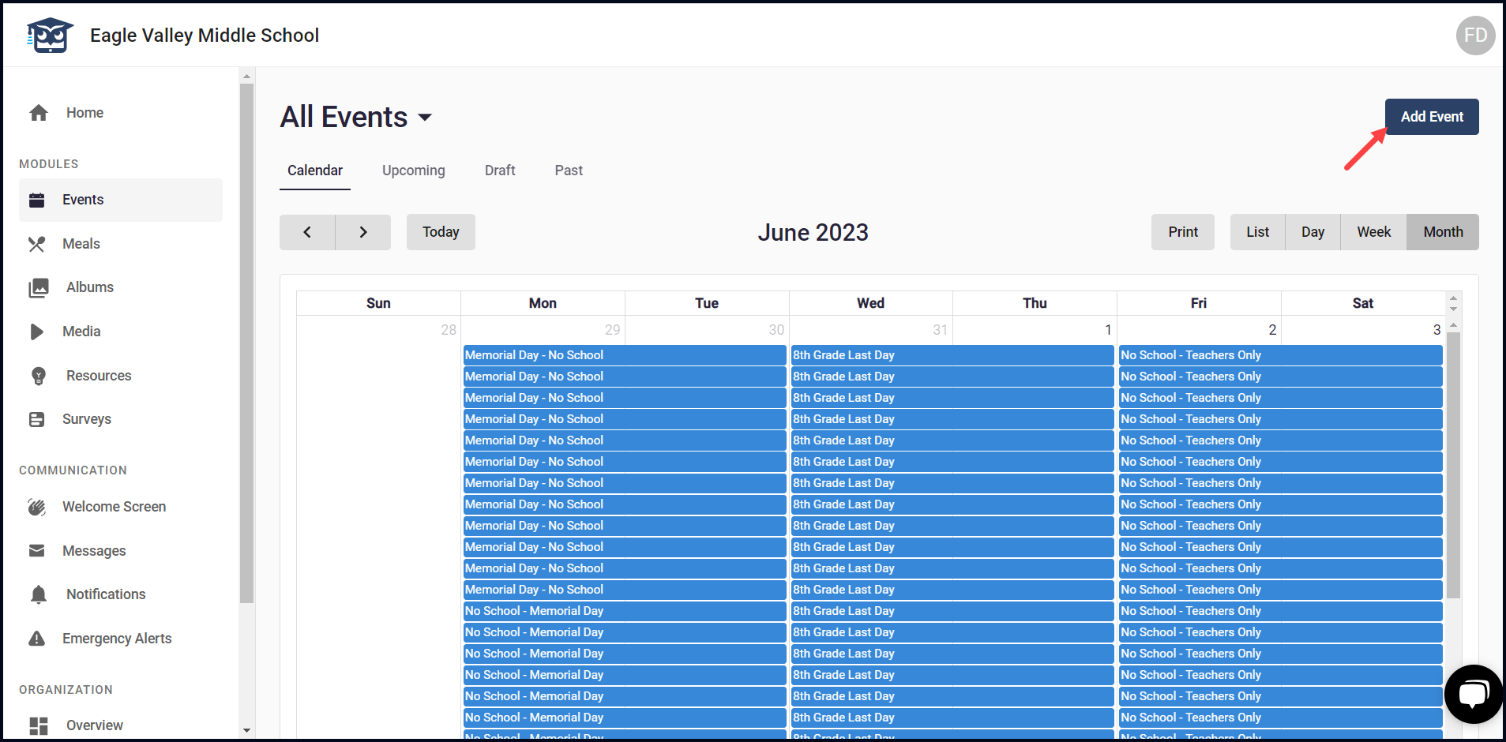Select the List view
Viewport: 1506px width, 742px height.
1258,232
